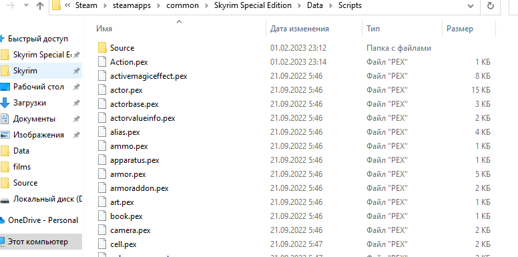Select the Skyrim folder in quick access

click(25, 71)
